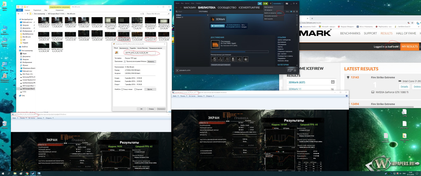Screen dimensions: 421x176
Task: Click the plus icon next to 3DMark library entry
Action: pos(208,15)
